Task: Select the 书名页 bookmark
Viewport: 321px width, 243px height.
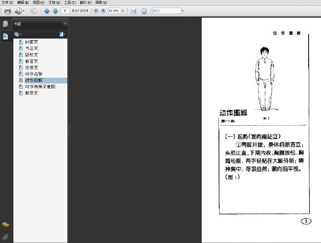Action: tap(32, 48)
